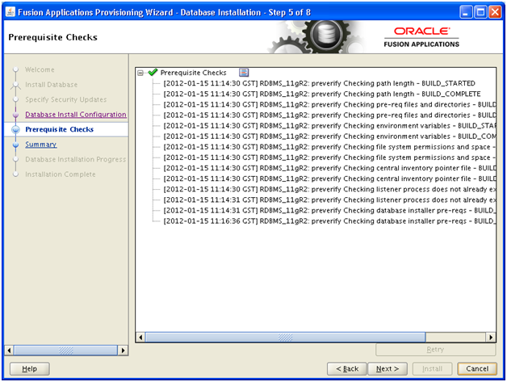The image size is (507, 382).
Task: Select the 'Checking environment variables - BUILD_COM' row
Action: [x=329, y=136]
